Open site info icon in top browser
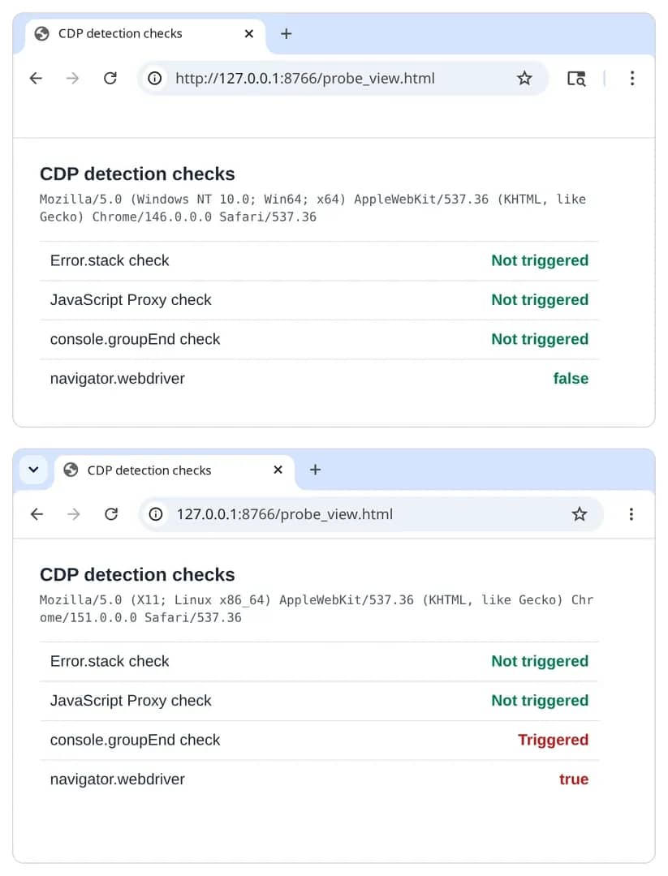668x876 pixels. tap(155, 78)
